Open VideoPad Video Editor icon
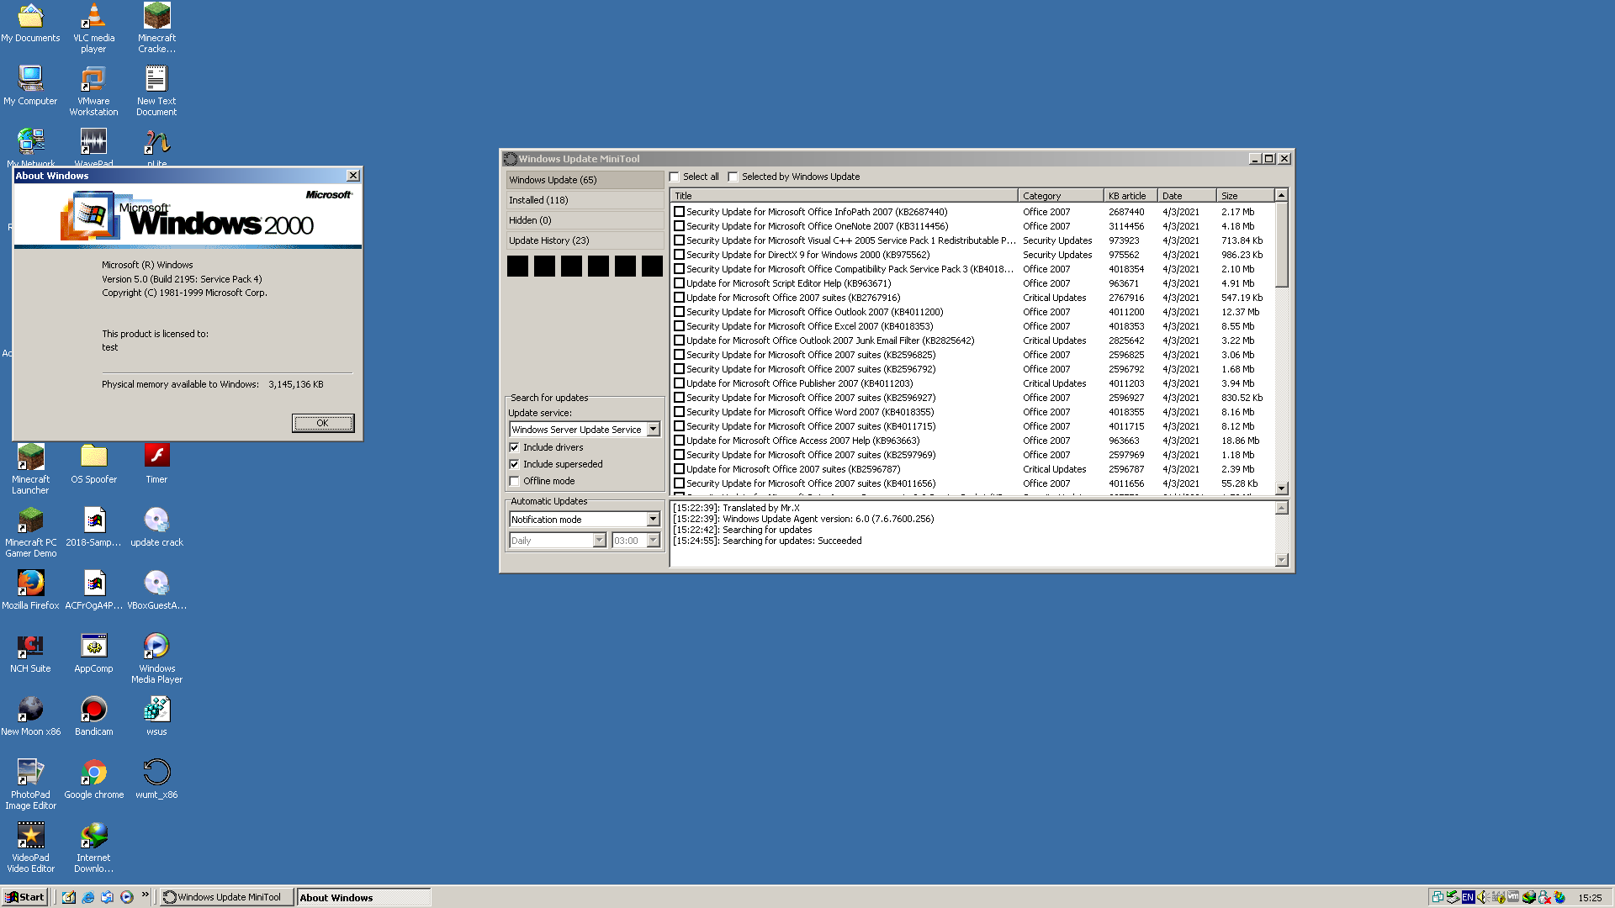The height and width of the screenshot is (908, 1615). pos(30,847)
